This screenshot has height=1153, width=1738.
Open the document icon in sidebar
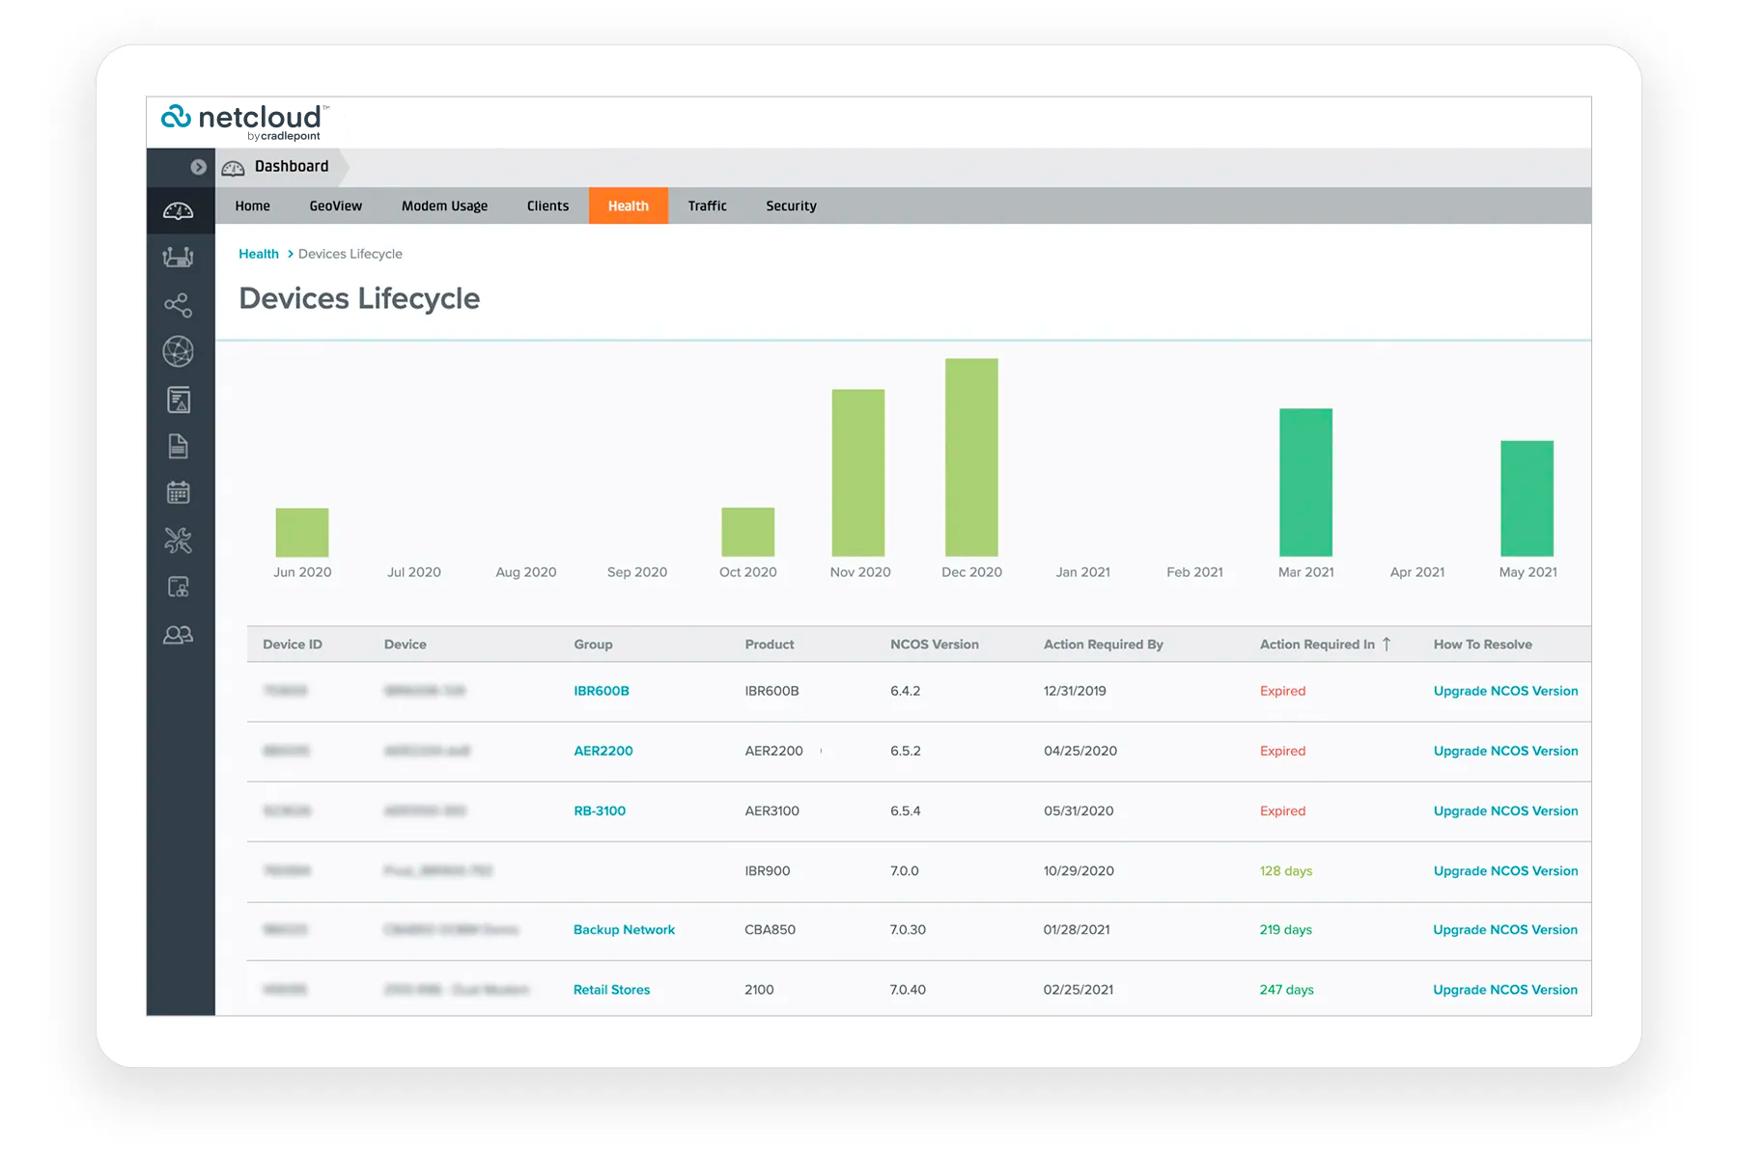point(179,446)
